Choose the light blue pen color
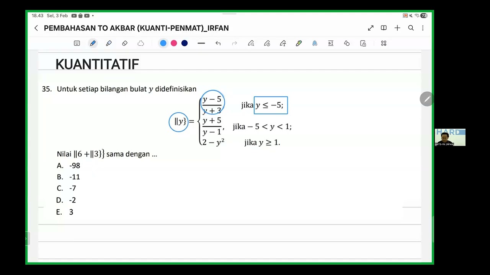The image size is (490, 275). 163,43
